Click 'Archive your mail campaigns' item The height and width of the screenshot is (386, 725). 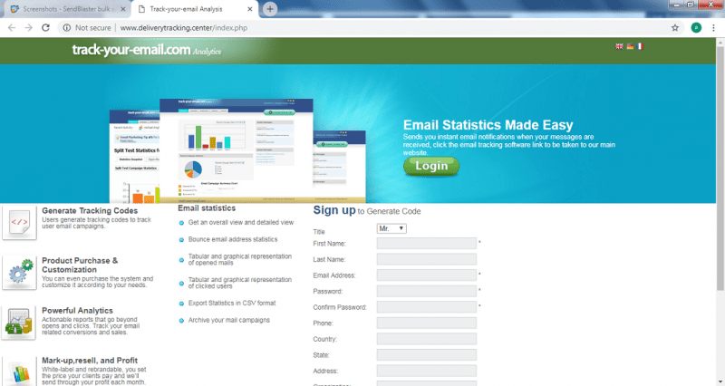(229, 321)
